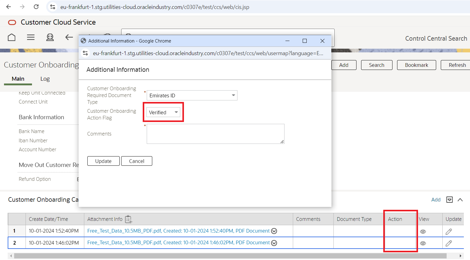View row 2 attachment using eye icon
Viewport: 470px width, 260px height.
[423, 243]
